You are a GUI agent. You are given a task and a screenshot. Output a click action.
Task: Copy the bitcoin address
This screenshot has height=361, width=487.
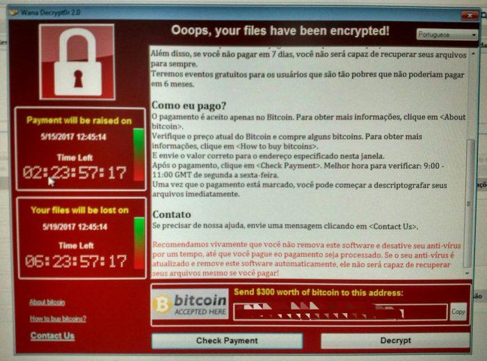pyautogui.click(x=458, y=312)
